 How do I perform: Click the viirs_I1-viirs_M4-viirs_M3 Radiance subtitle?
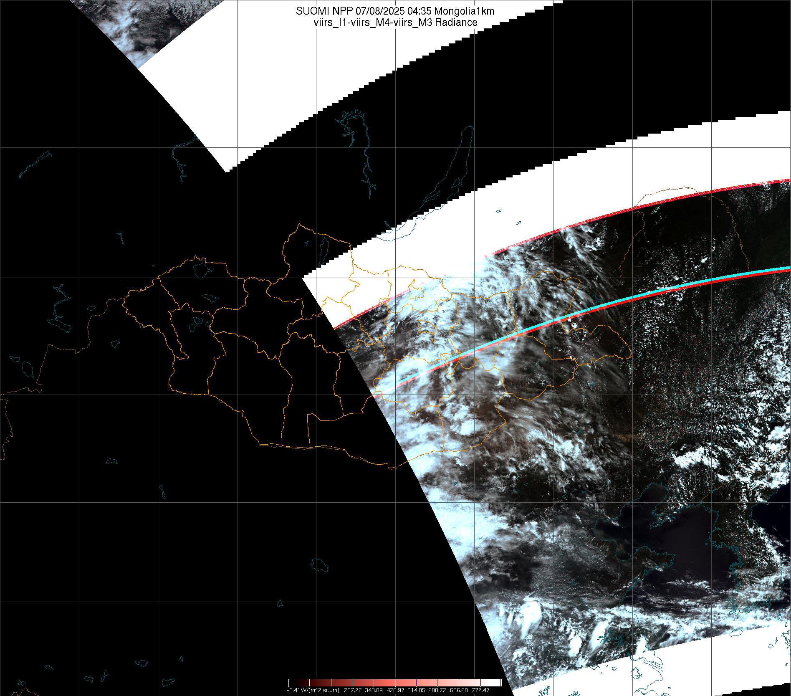tap(395, 23)
